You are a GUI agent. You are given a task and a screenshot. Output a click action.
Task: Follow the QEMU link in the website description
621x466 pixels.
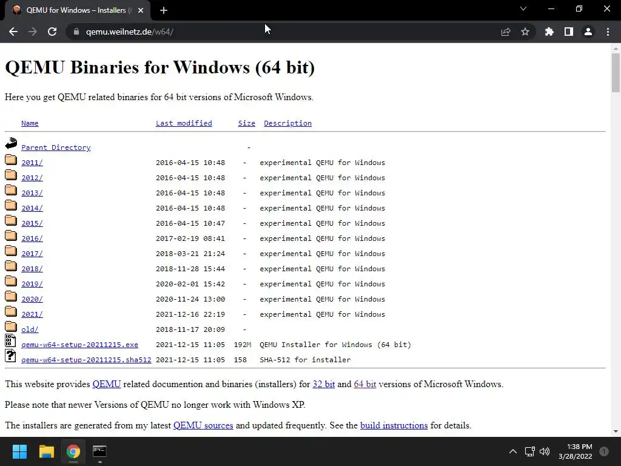pos(107,384)
